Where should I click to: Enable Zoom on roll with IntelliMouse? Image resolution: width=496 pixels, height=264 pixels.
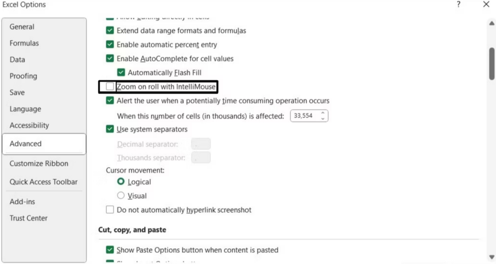click(x=110, y=87)
